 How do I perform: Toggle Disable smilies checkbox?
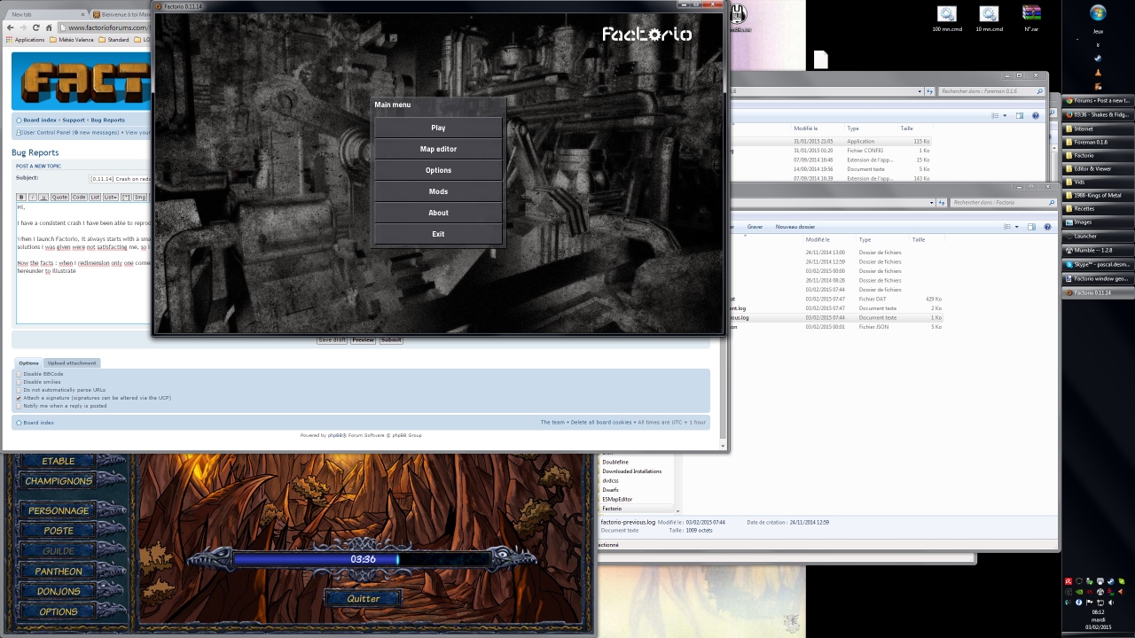[19, 382]
